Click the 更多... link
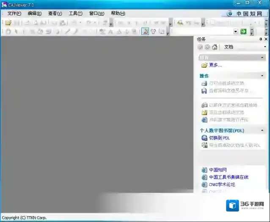The image size is (270, 222). click(x=215, y=65)
